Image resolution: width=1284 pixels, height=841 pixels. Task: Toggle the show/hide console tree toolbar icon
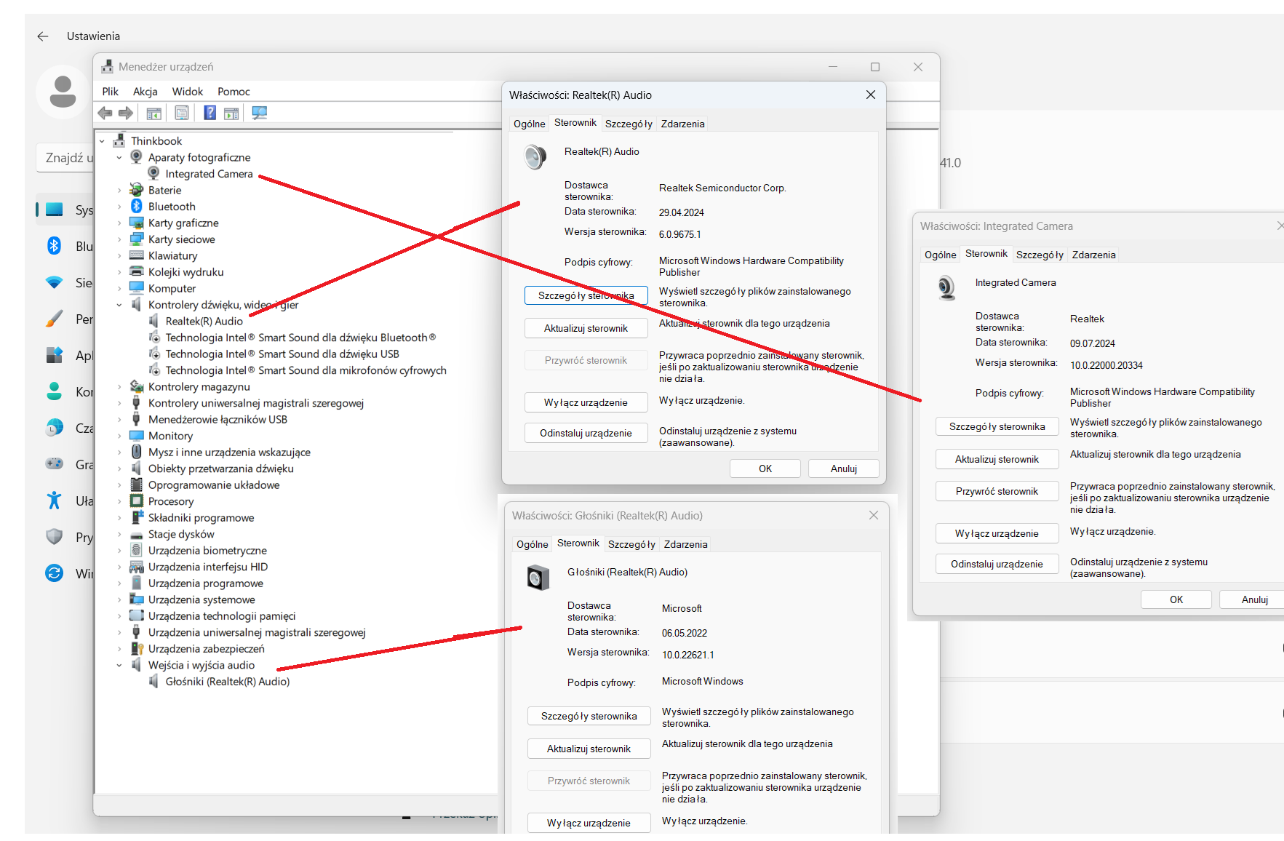(153, 113)
